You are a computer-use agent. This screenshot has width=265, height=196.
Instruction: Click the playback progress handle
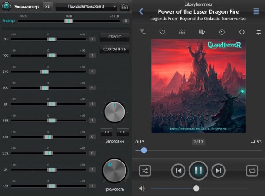coord(144,150)
